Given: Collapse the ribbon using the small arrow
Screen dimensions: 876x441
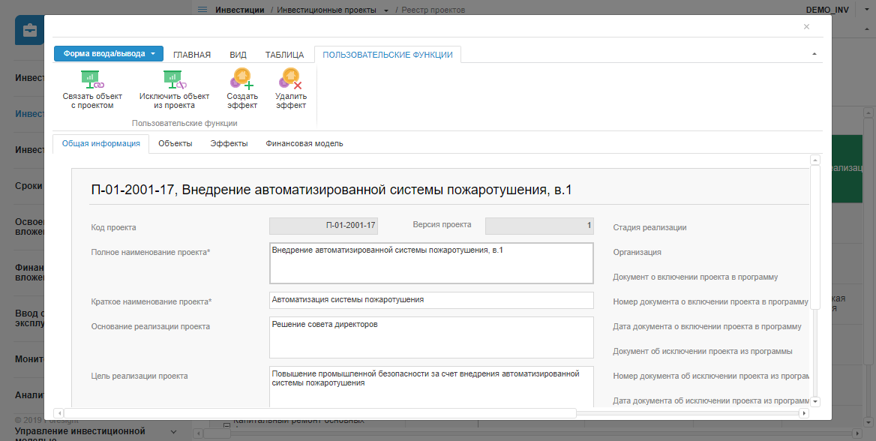Looking at the screenshot, I should [x=814, y=54].
